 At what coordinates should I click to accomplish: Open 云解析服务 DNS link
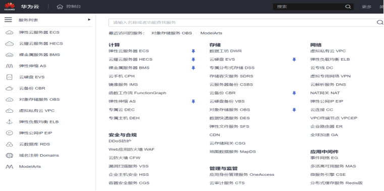coord(328,84)
